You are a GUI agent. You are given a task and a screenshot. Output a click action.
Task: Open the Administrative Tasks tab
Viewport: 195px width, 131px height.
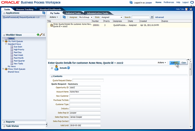97,13
